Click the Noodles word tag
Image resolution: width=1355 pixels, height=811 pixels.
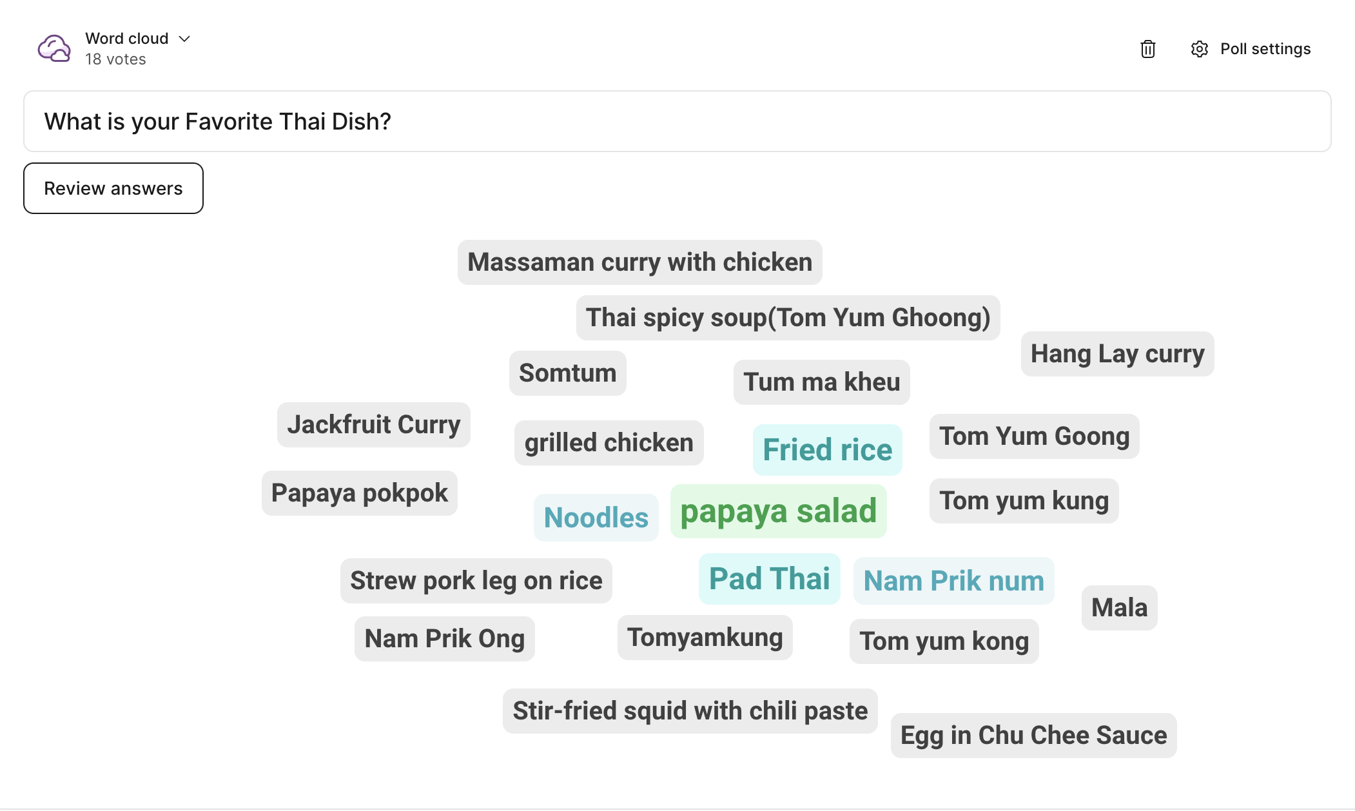click(x=596, y=518)
